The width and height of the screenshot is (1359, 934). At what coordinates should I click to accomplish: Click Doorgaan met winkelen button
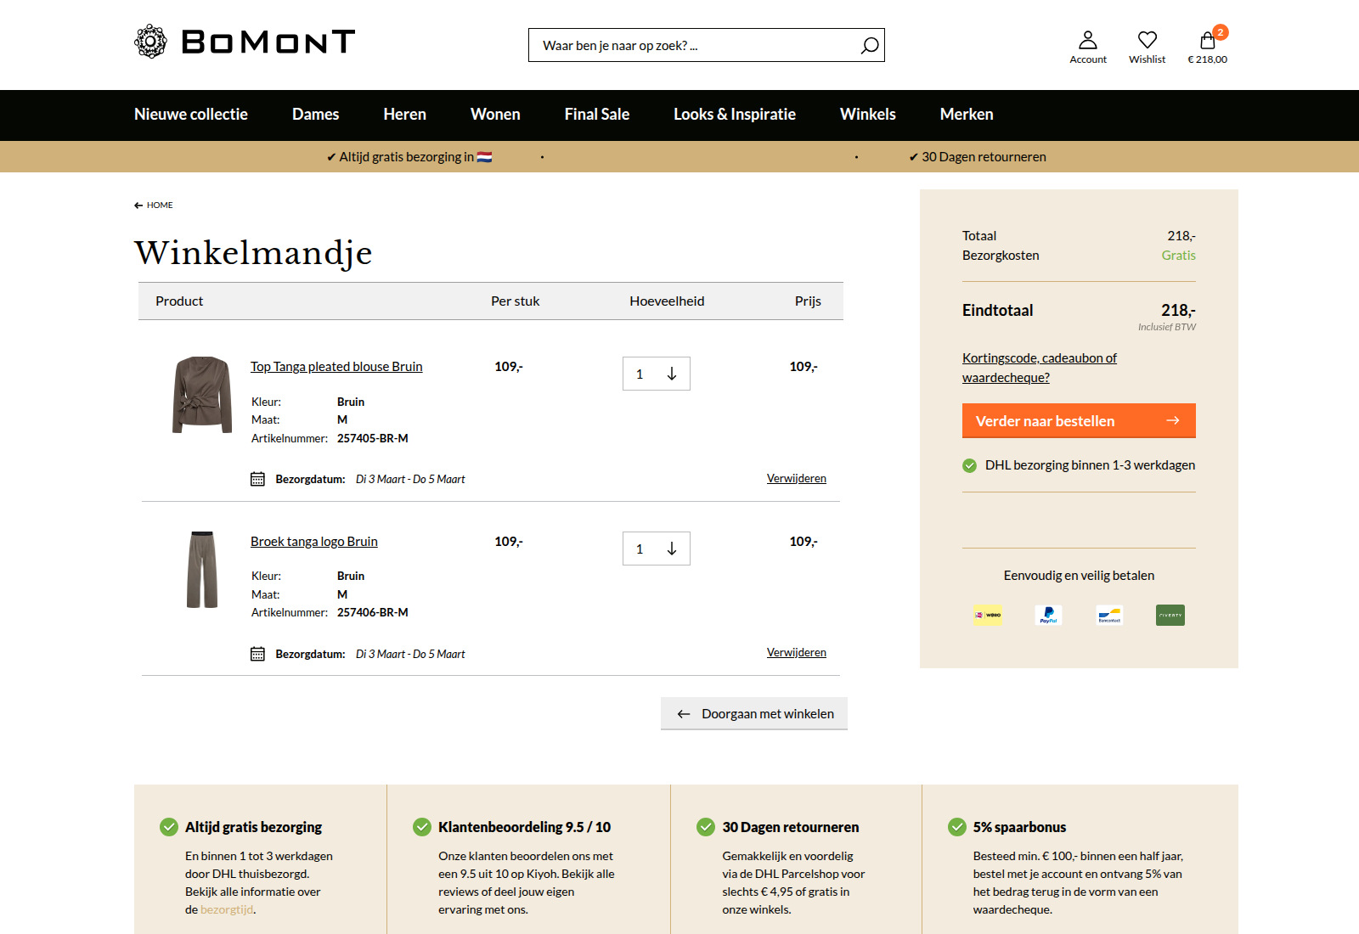[754, 714]
